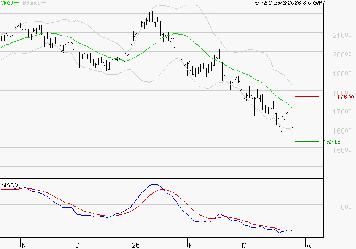
Task: Click the F month label on time axis
Action: point(190,246)
